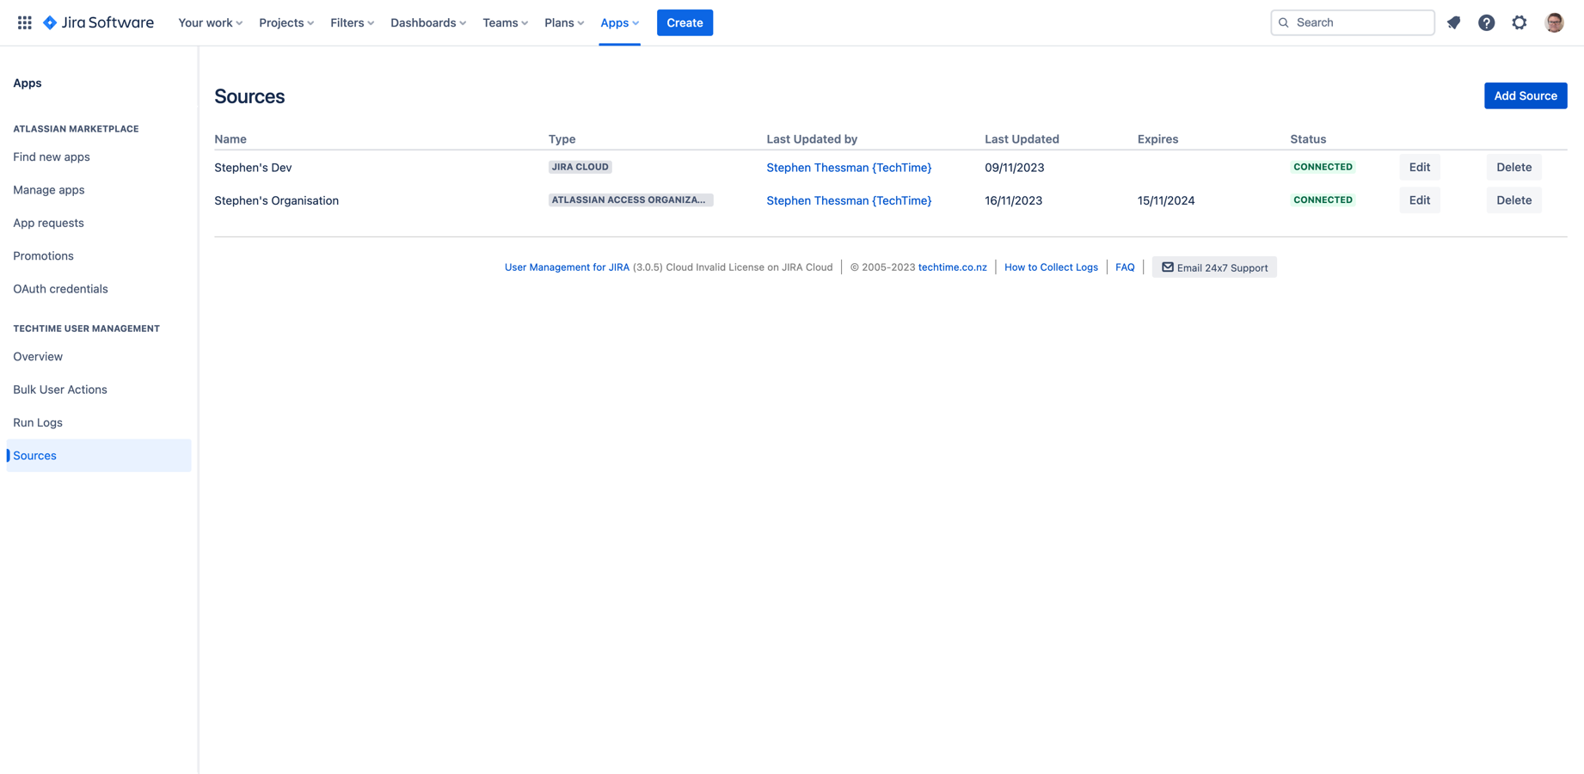
Task: Expand the Projects dropdown
Action: coord(286,22)
